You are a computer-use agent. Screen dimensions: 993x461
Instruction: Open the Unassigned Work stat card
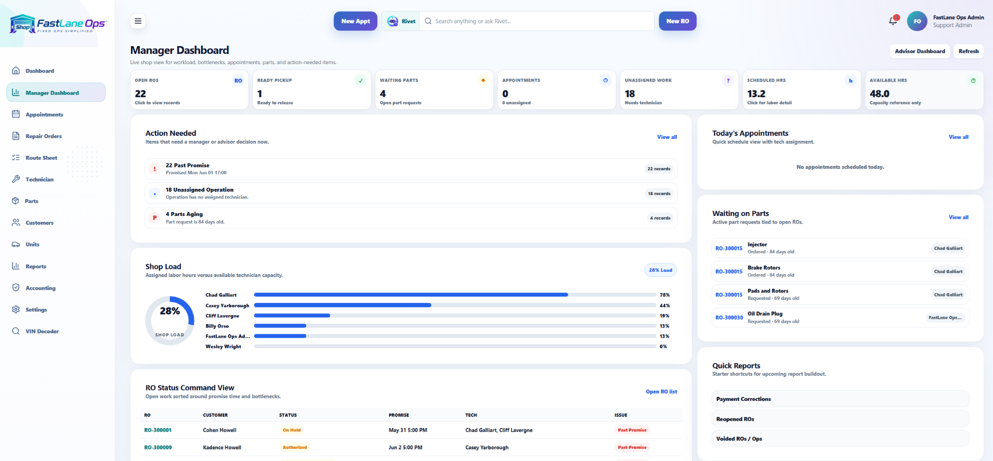click(679, 90)
